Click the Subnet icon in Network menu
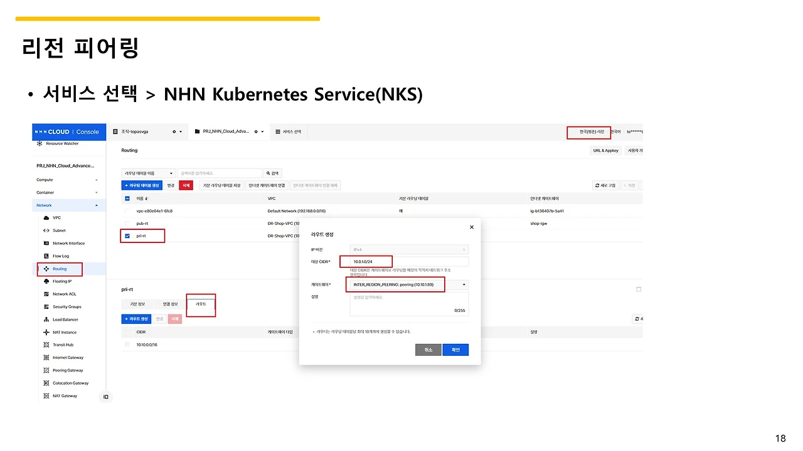Image resolution: width=803 pixels, height=451 pixels. (46, 231)
